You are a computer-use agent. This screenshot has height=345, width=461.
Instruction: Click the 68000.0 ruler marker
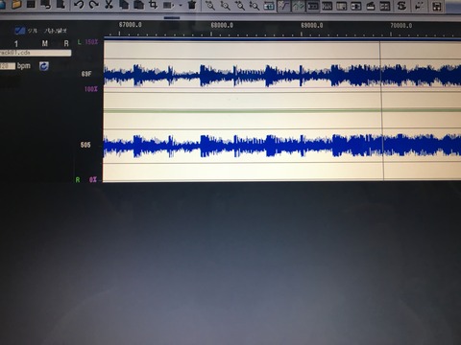[222, 25]
